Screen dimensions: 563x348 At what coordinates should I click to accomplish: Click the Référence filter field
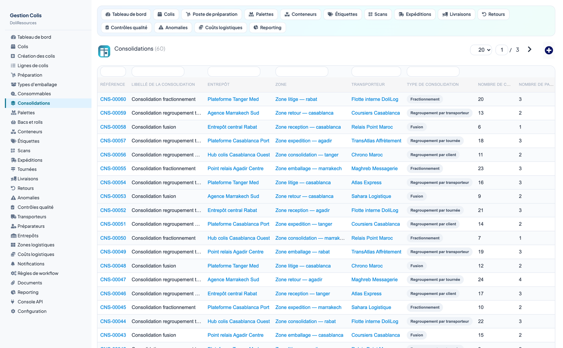113,72
